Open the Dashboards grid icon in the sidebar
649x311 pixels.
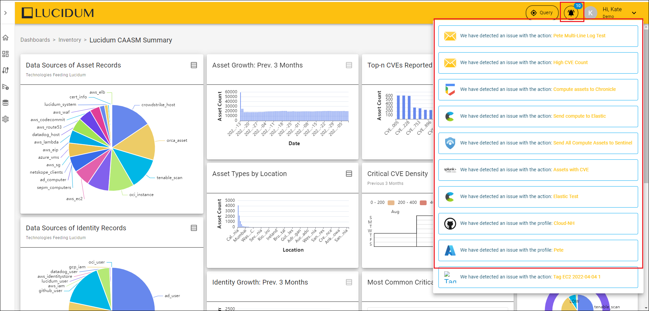point(5,54)
